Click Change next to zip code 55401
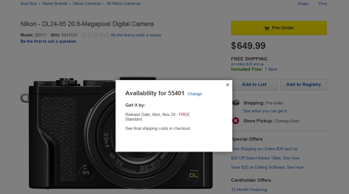 pyautogui.click(x=195, y=94)
